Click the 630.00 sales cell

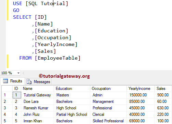click(163, 108)
